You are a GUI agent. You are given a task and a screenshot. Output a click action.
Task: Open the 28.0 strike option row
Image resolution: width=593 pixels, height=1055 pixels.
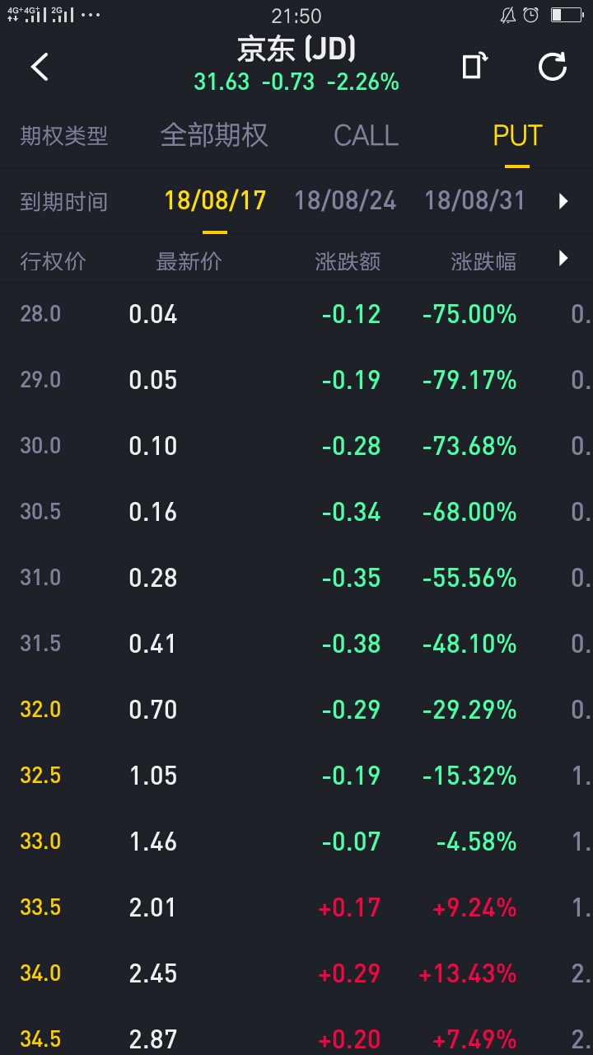point(296,314)
